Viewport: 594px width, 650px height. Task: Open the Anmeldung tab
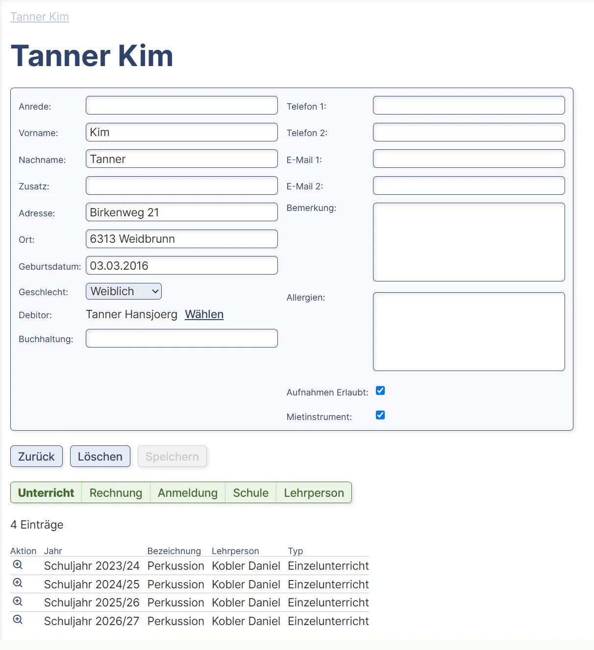[x=188, y=492]
